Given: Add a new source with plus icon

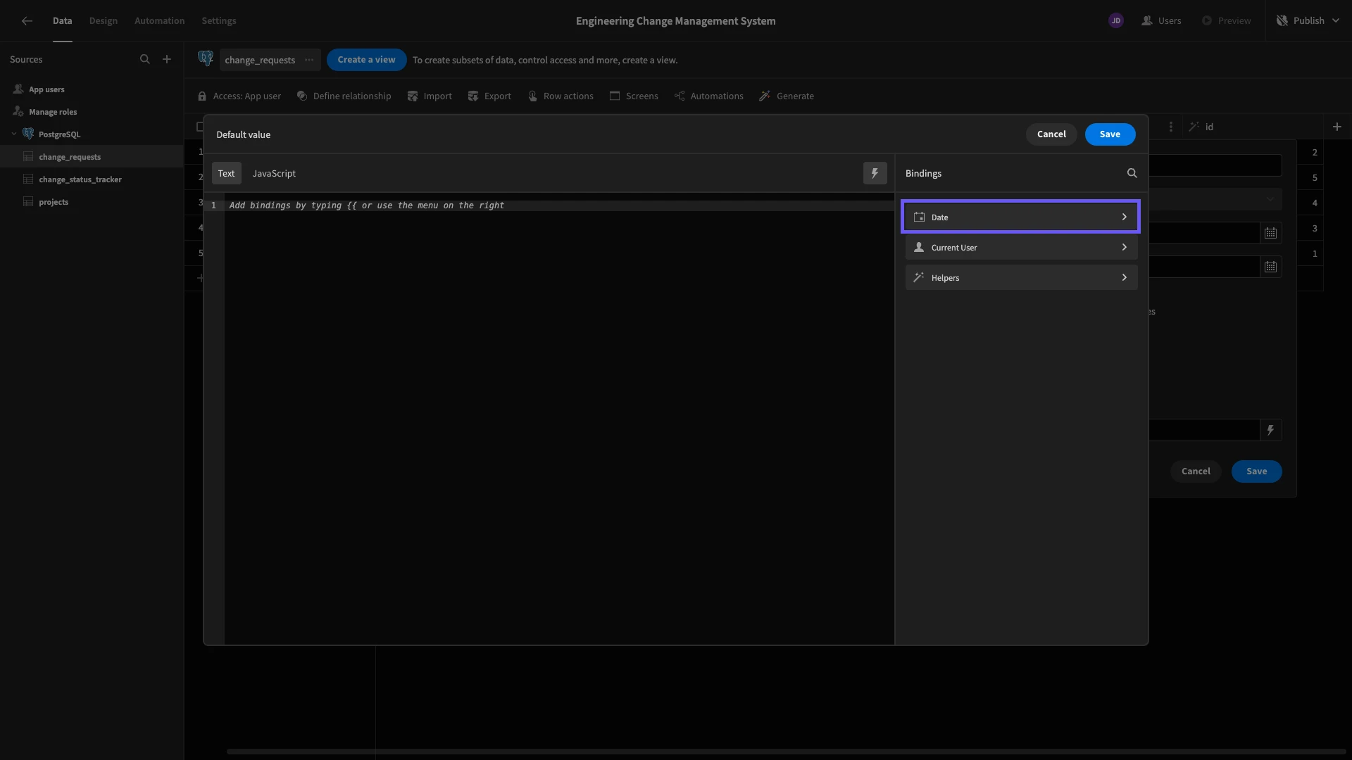Looking at the screenshot, I should coord(167,60).
